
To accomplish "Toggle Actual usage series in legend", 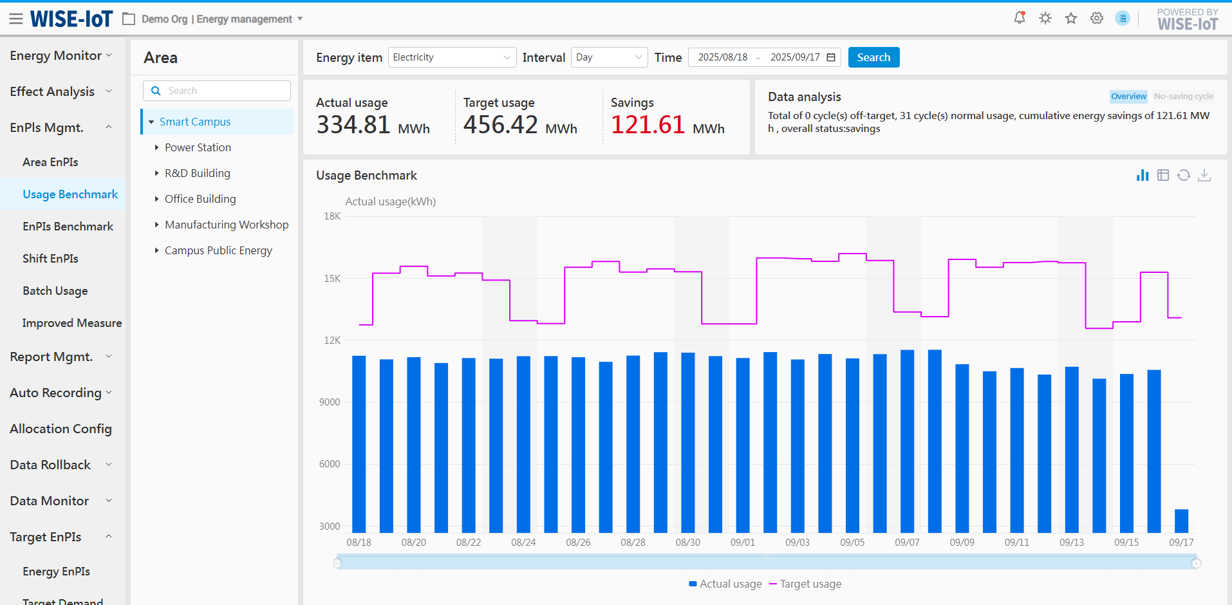I will pyautogui.click(x=725, y=584).
